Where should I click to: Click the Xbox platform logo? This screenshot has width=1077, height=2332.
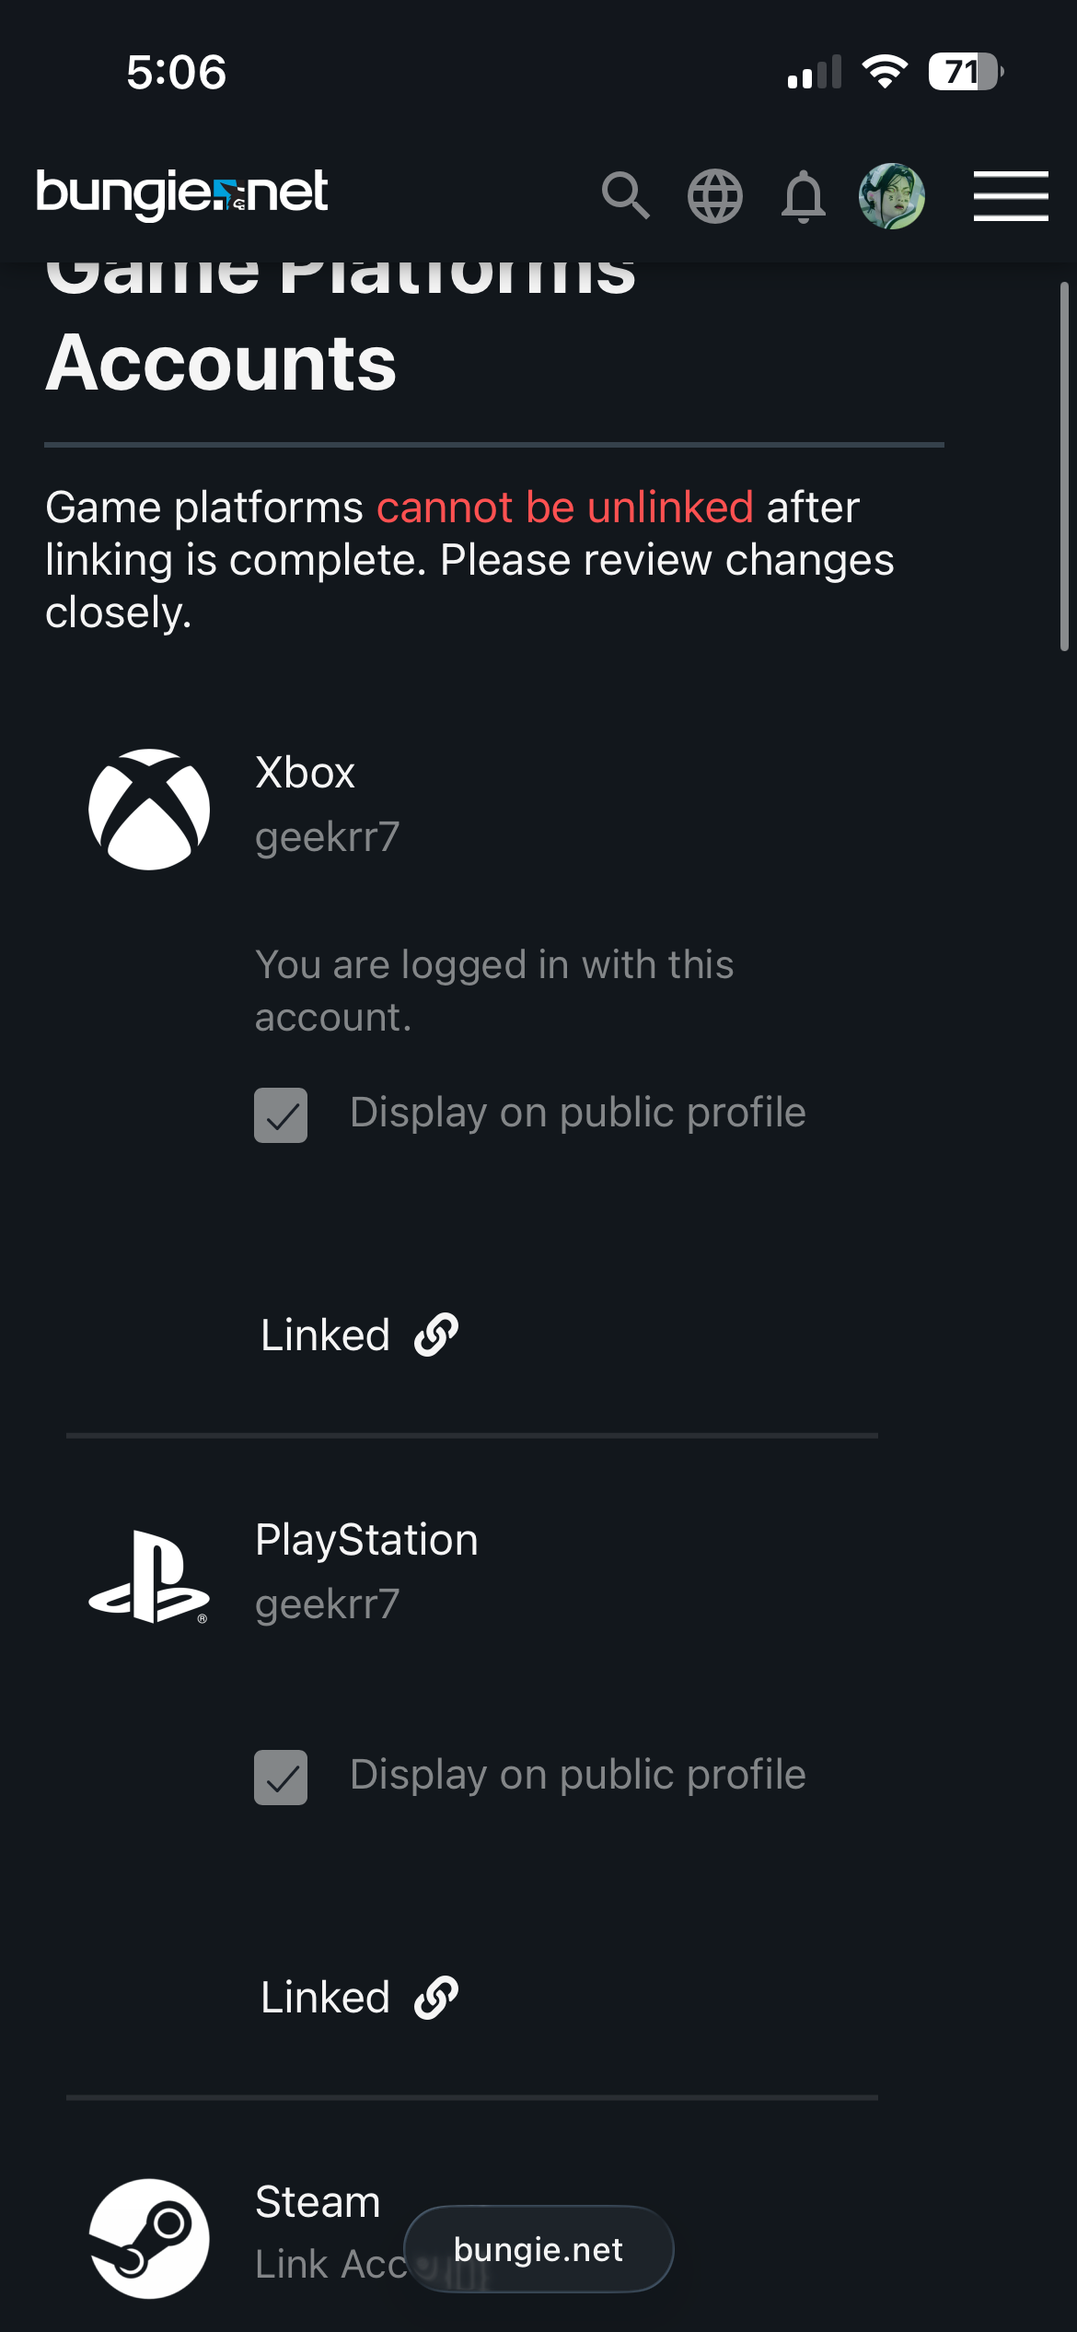(149, 810)
